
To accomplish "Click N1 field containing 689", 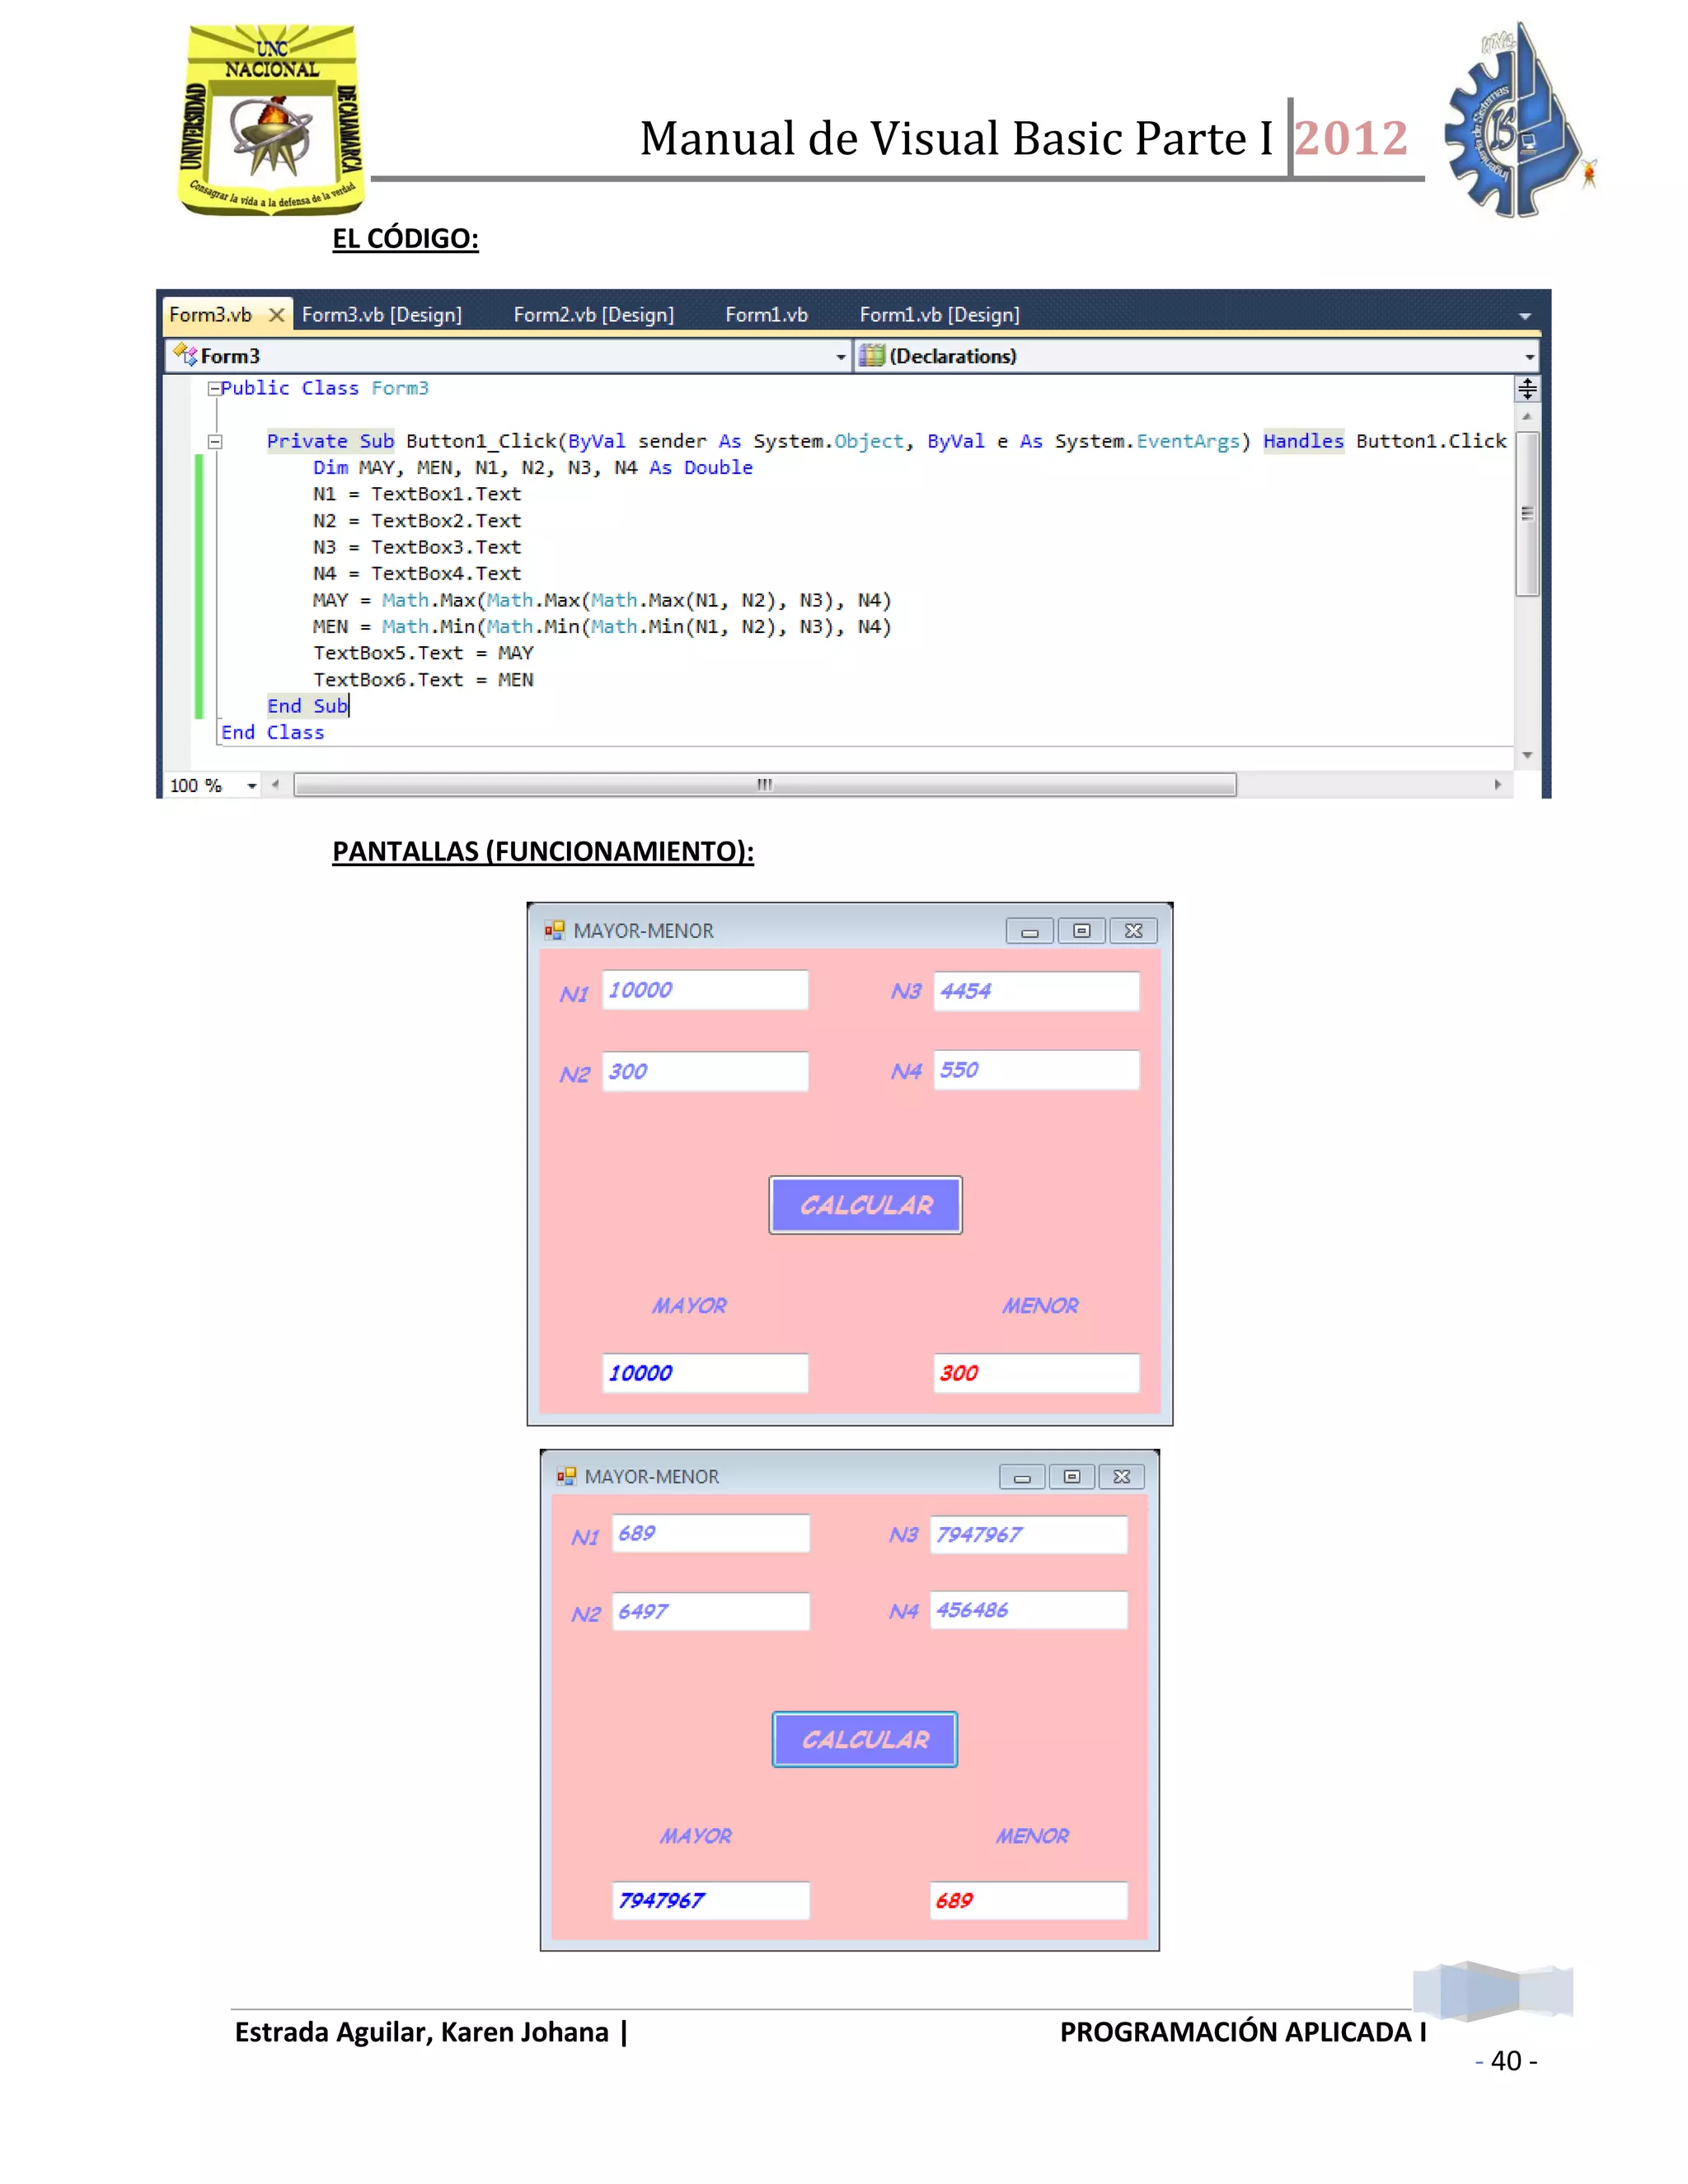I will click(x=710, y=1533).
